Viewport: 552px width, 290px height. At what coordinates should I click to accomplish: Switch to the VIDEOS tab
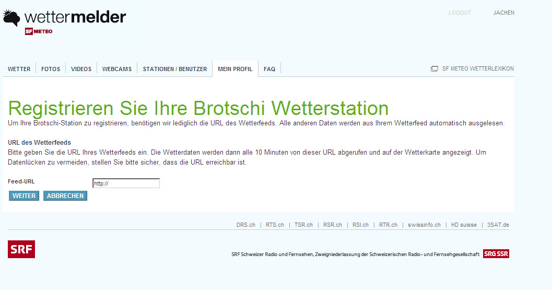pos(81,69)
